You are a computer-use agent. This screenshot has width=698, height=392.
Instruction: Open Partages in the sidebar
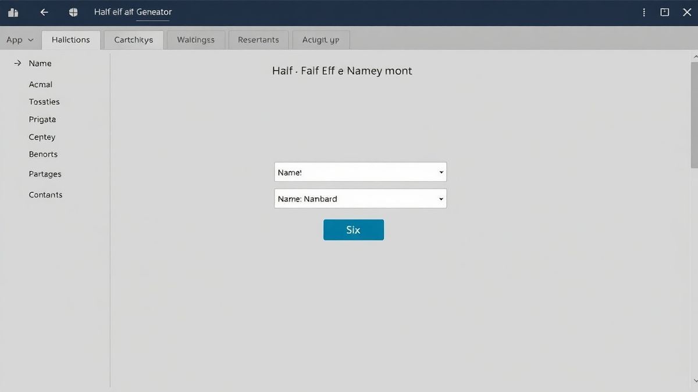click(x=45, y=174)
